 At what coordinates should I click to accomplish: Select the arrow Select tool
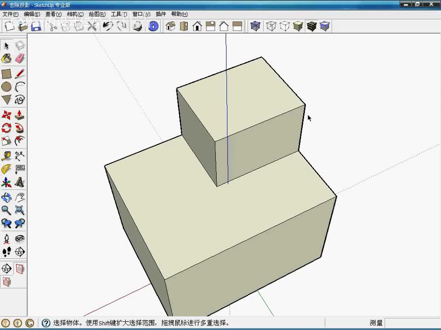[6, 45]
